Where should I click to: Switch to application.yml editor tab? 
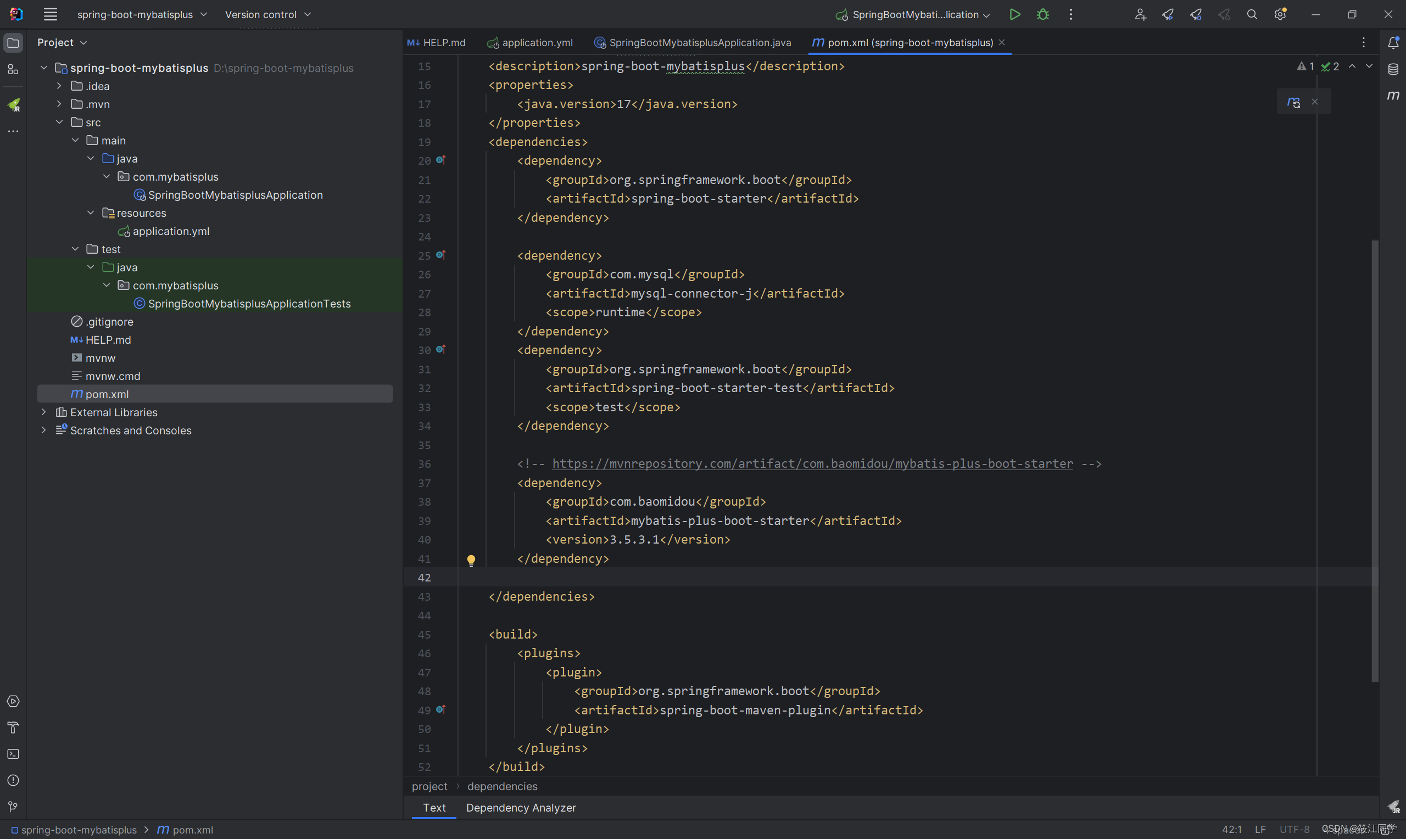pos(531,43)
